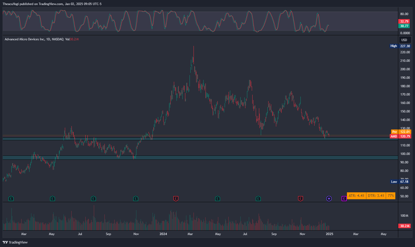Image resolution: width=415 pixels, height=247 pixels.
Task: Click the 0.0000 oscillator axis label
Action: click(405, 33)
